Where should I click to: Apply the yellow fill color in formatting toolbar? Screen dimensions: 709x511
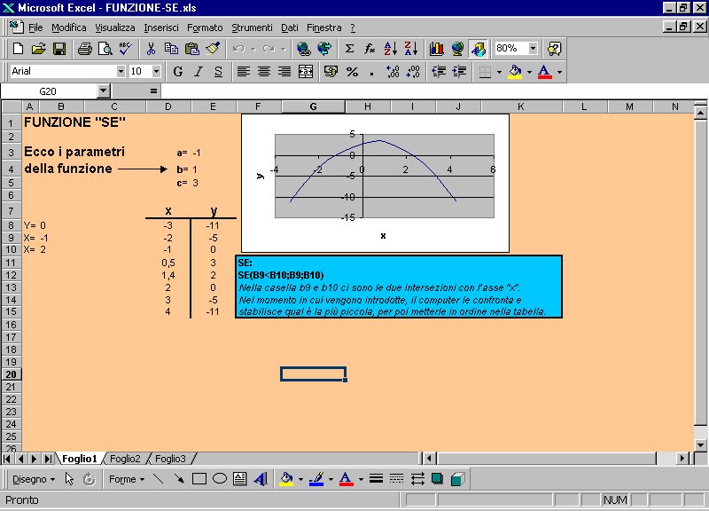click(x=514, y=71)
